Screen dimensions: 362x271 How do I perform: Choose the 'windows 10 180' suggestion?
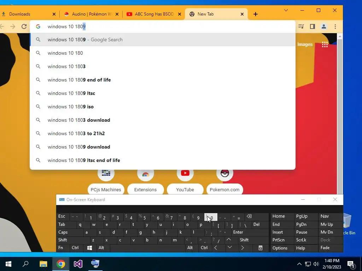click(x=163, y=53)
